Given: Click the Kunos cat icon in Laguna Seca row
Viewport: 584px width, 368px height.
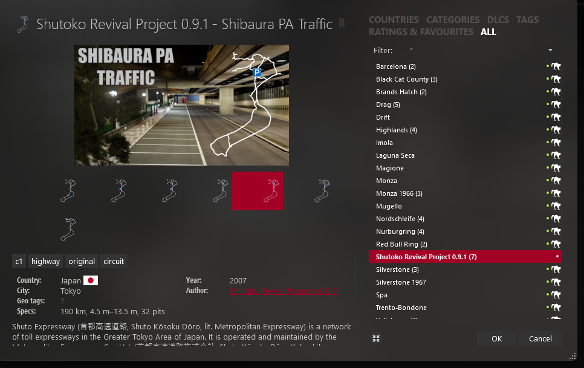Looking at the screenshot, I should pyautogui.click(x=556, y=155).
